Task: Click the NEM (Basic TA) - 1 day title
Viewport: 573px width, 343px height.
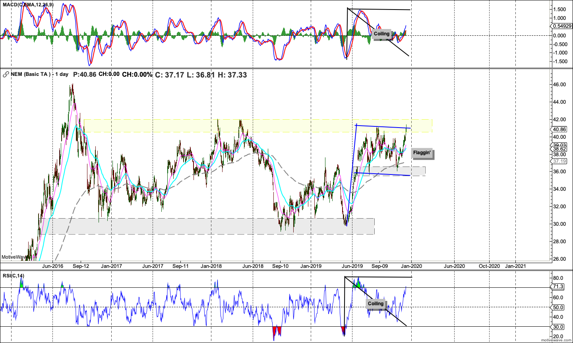Action: pyautogui.click(x=39, y=74)
